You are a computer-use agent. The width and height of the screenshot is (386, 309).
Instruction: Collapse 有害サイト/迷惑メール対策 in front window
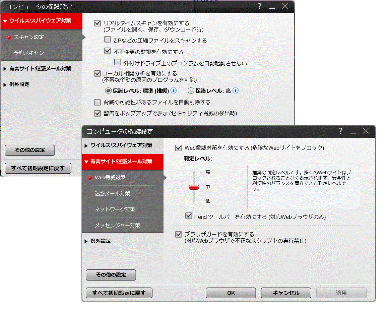[123, 162]
